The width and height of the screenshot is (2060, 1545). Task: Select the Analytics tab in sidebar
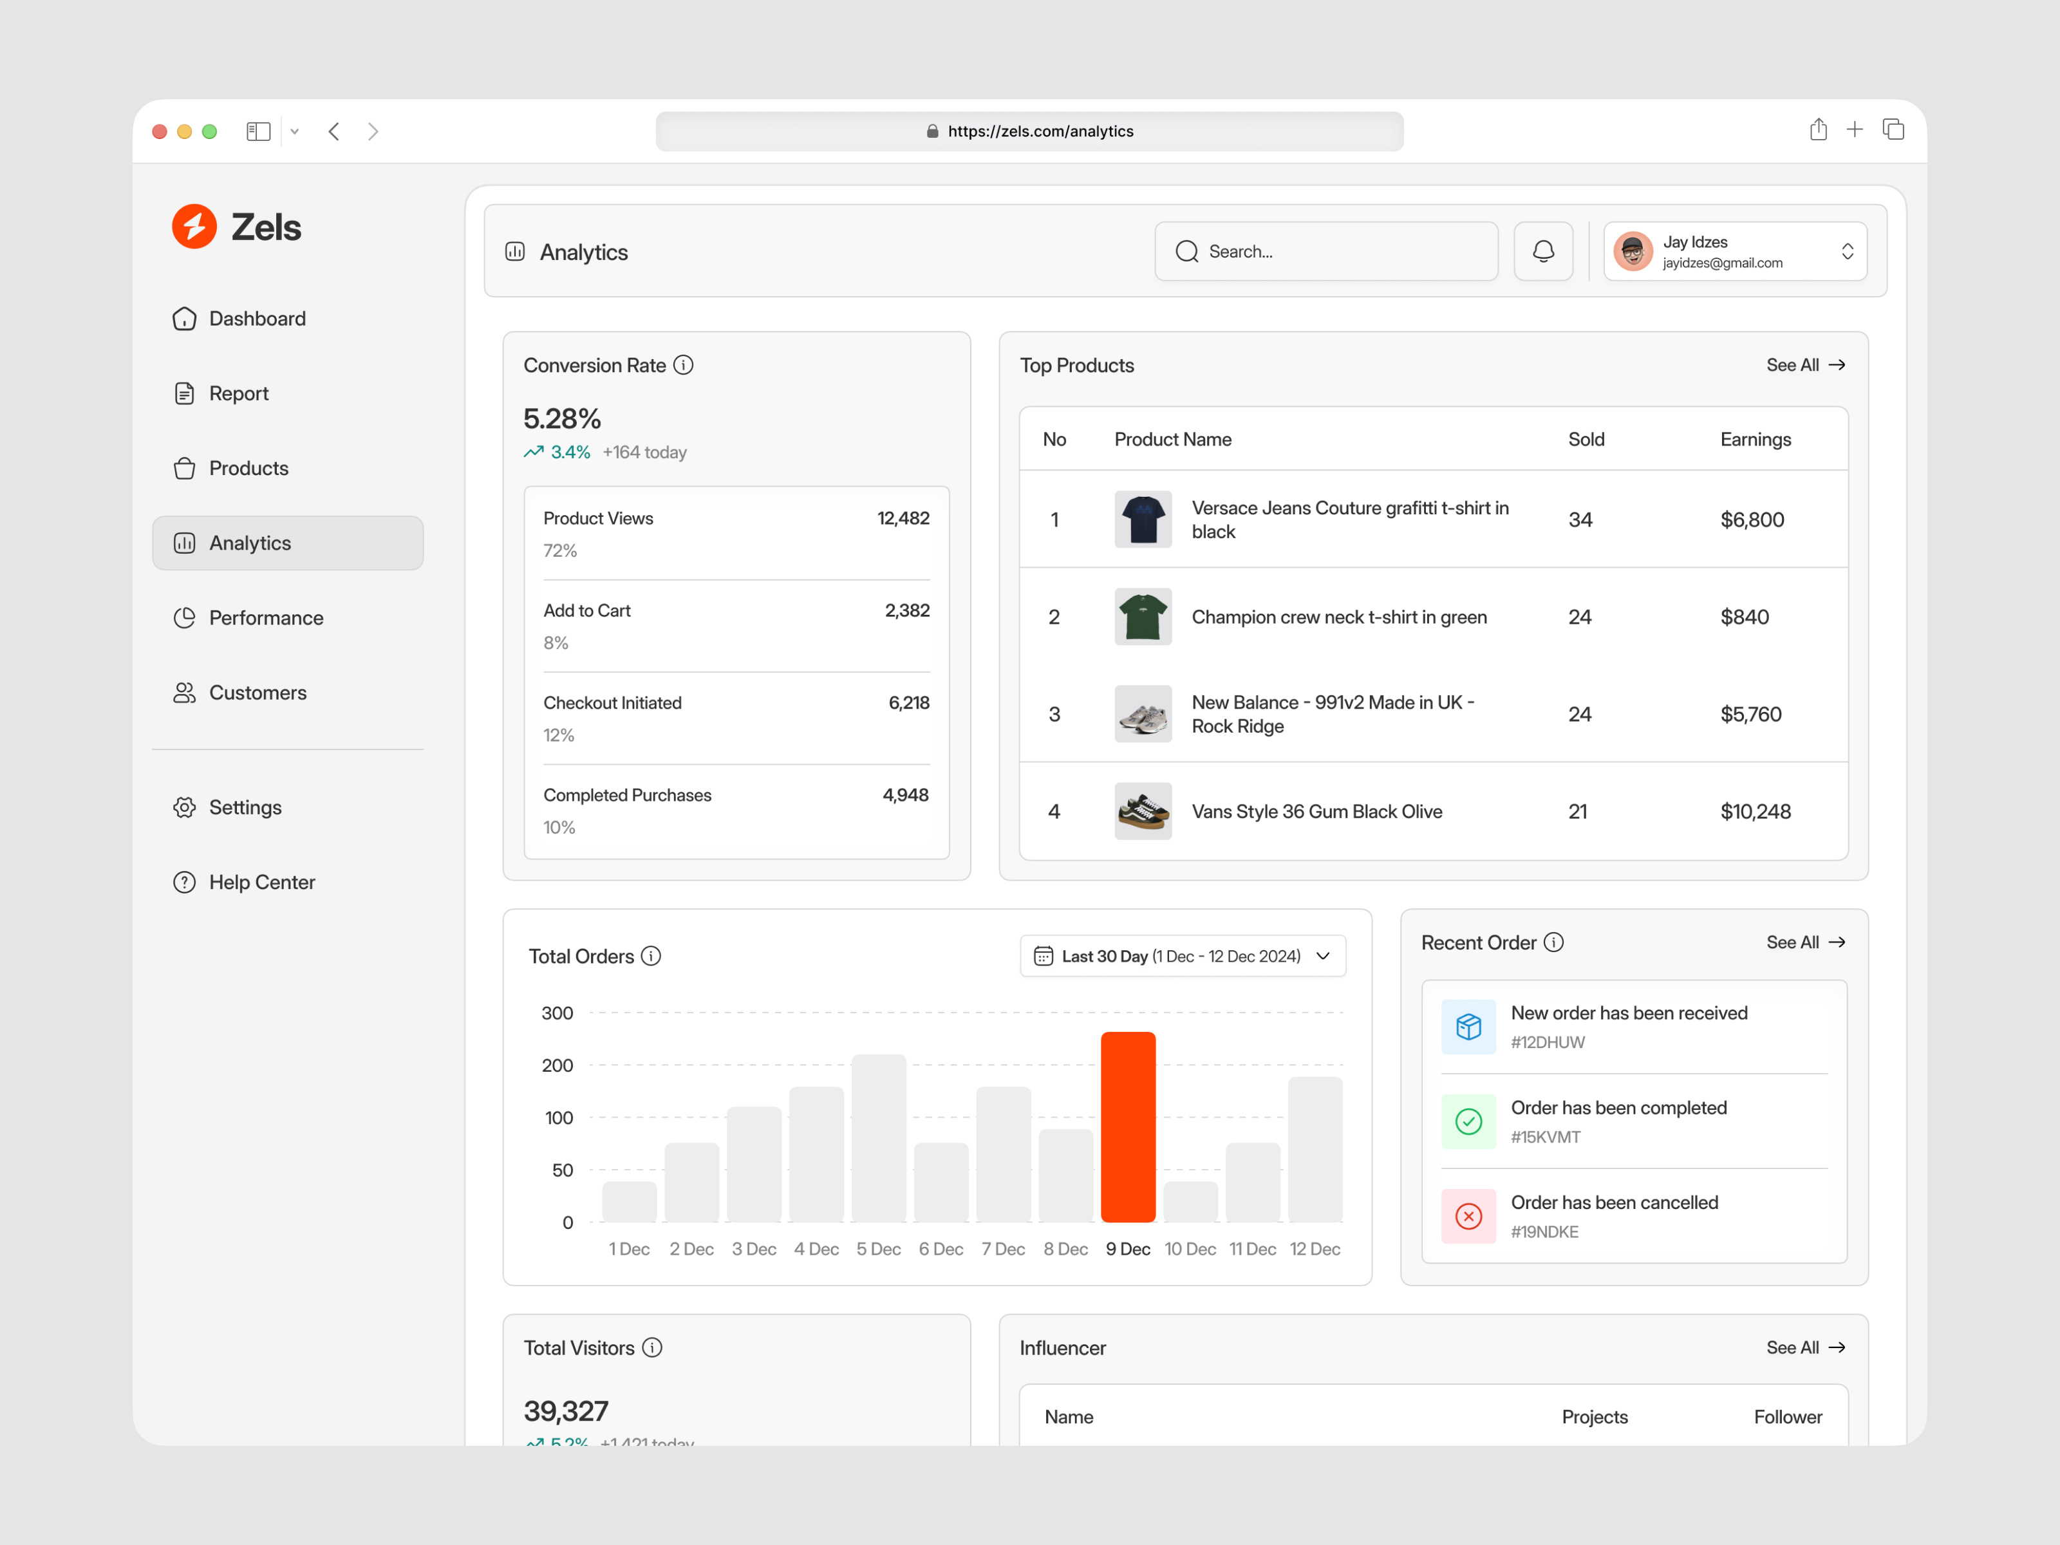click(x=250, y=543)
